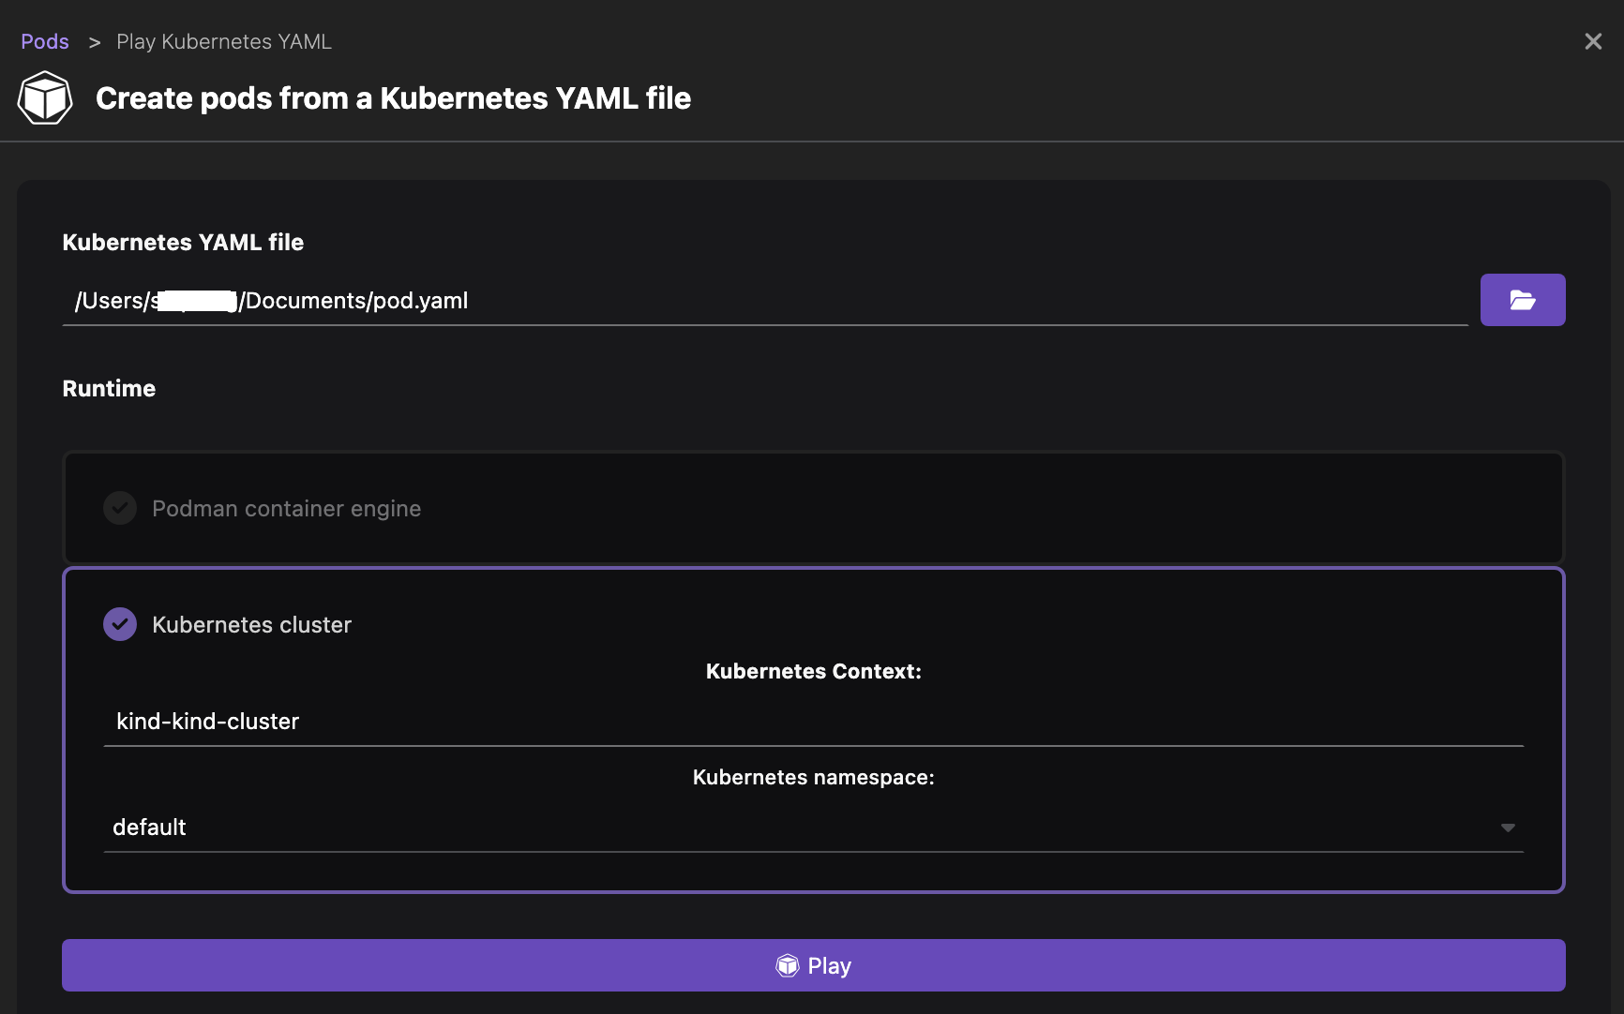Click the purple folder browse icon button
The width and height of the screenshot is (1624, 1014).
[1522, 300]
